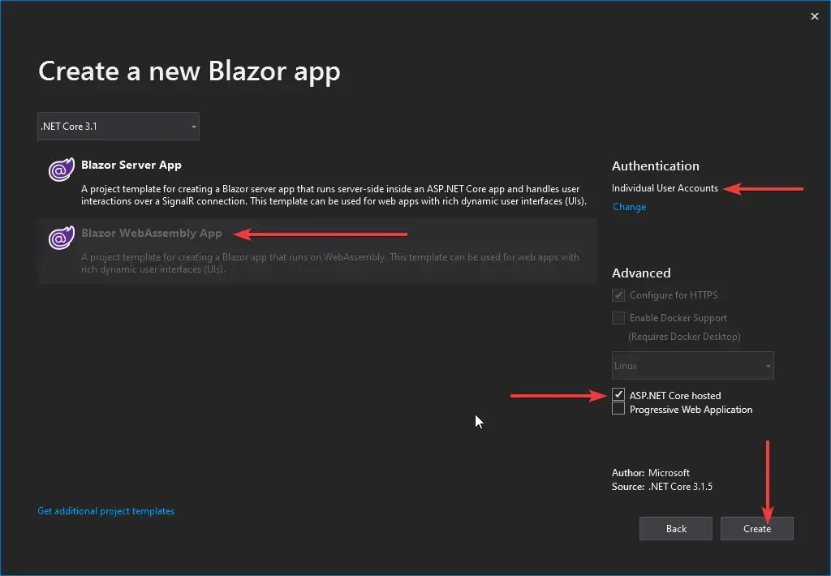Close the Create a new Blazor app dialog
The width and height of the screenshot is (831, 576).
click(814, 15)
